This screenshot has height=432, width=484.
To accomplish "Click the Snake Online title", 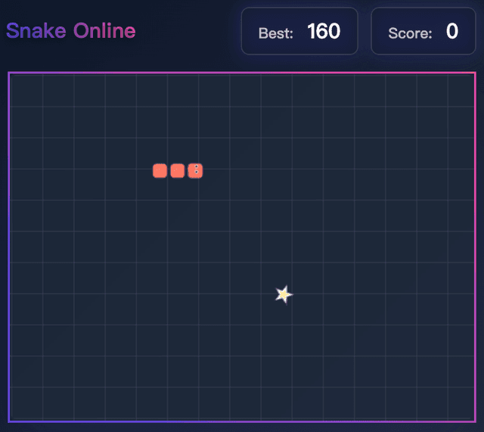I will pyautogui.click(x=70, y=30).
